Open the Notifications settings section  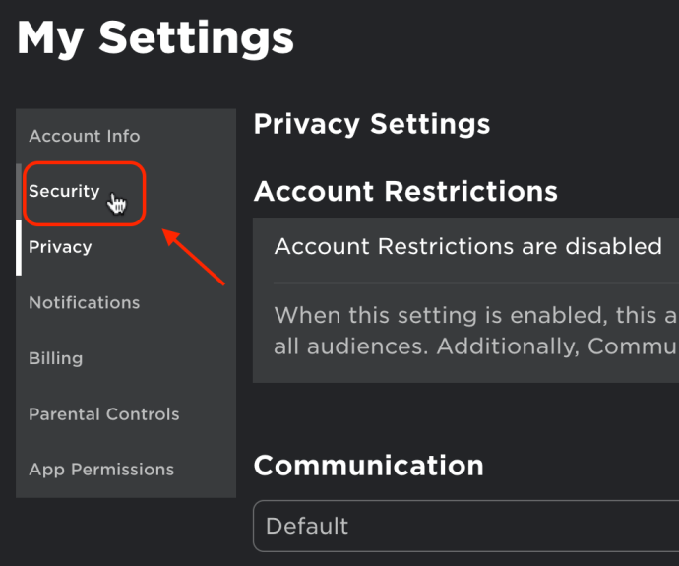pos(85,302)
